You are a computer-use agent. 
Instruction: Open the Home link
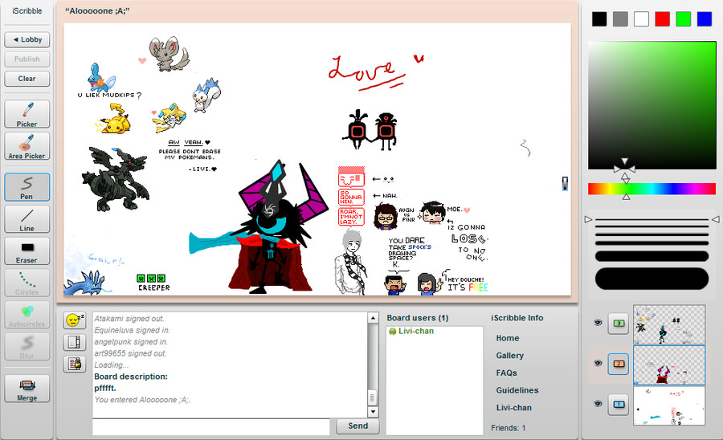(x=507, y=338)
